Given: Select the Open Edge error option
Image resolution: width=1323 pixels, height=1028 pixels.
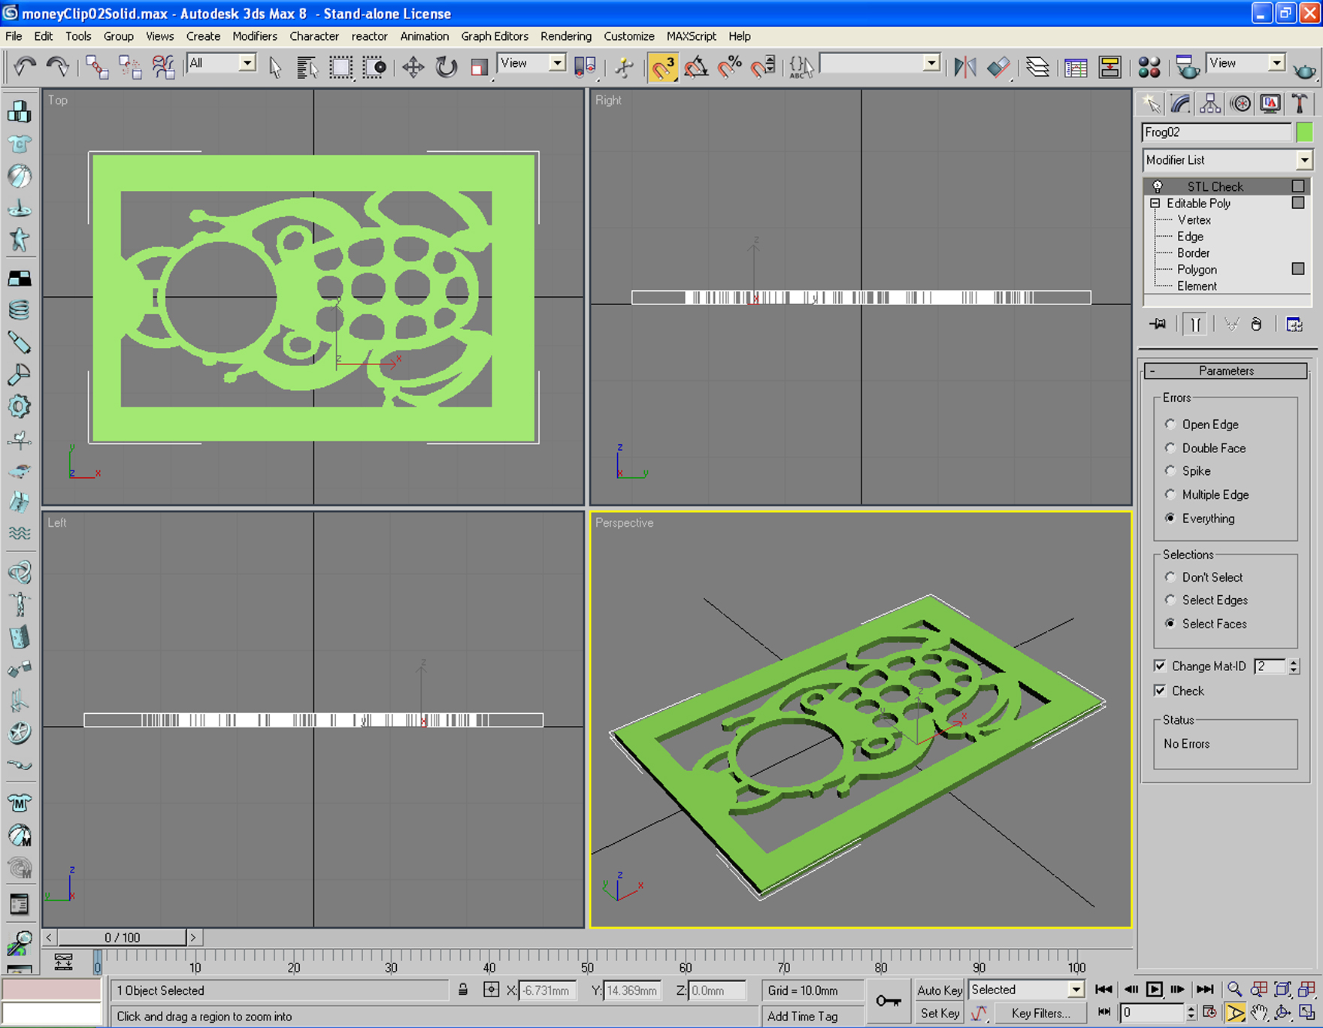Looking at the screenshot, I should (x=1170, y=424).
